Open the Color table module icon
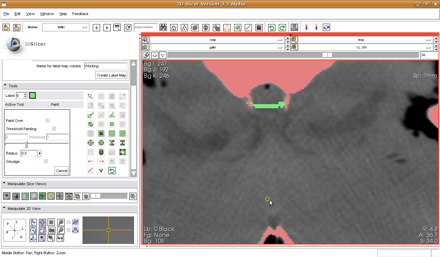Viewport: 440px width, 257px height. 259,27
